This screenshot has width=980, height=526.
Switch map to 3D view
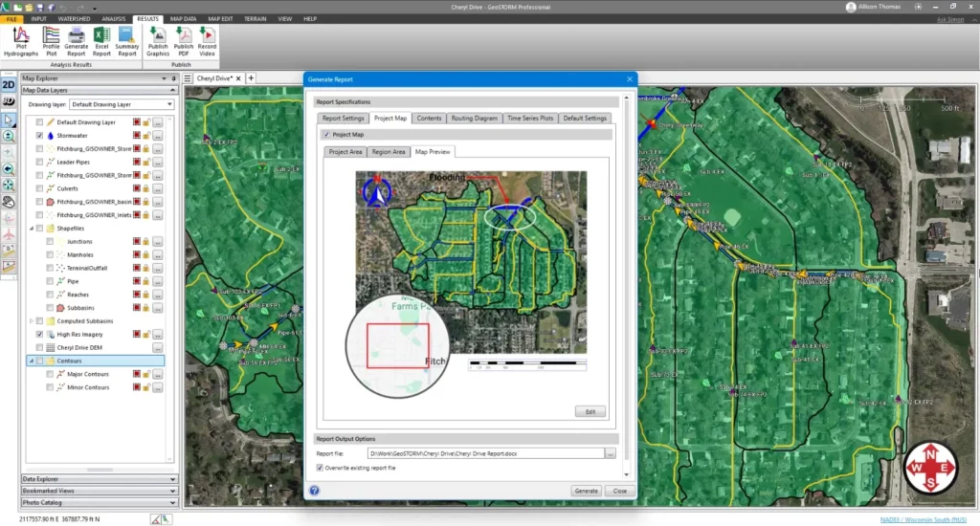pyautogui.click(x=9, y=101)
